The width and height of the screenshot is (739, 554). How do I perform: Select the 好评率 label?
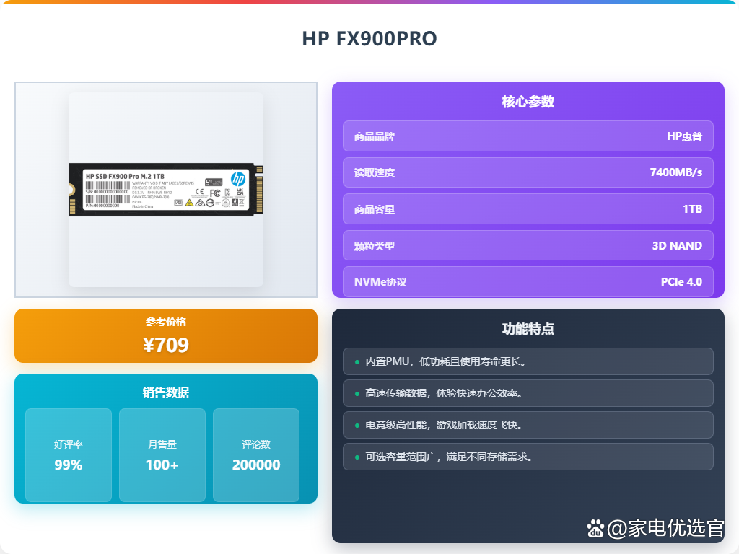69,444
